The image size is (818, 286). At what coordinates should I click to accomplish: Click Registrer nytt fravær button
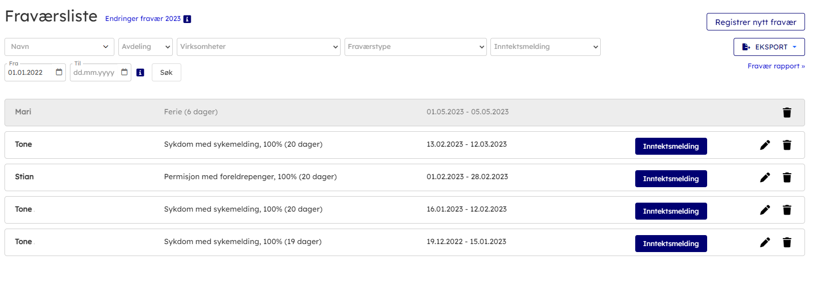click(755, 22)
